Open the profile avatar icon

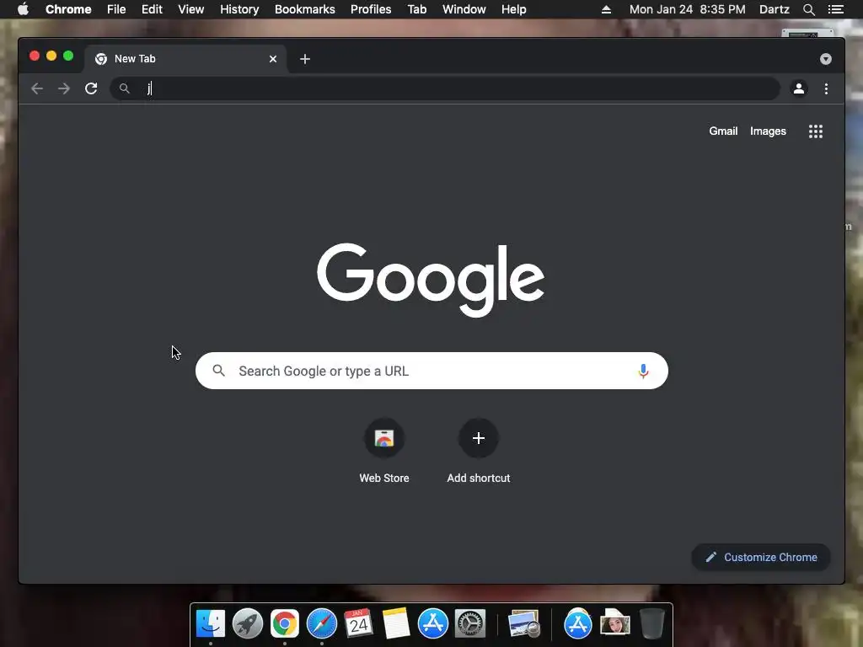click(799, 88)
